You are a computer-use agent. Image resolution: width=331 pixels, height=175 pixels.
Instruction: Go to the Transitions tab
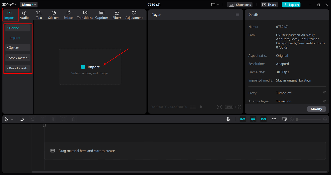85,15
